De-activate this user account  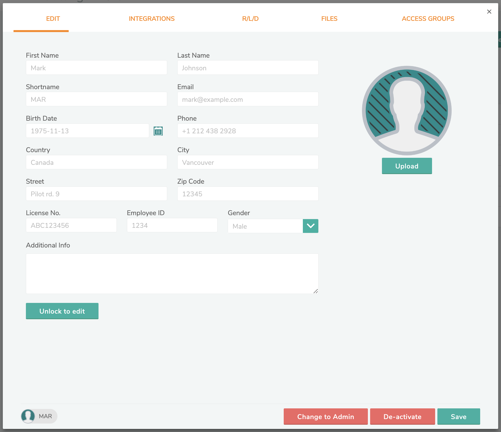pyautogui.click(x=402, y=417)
